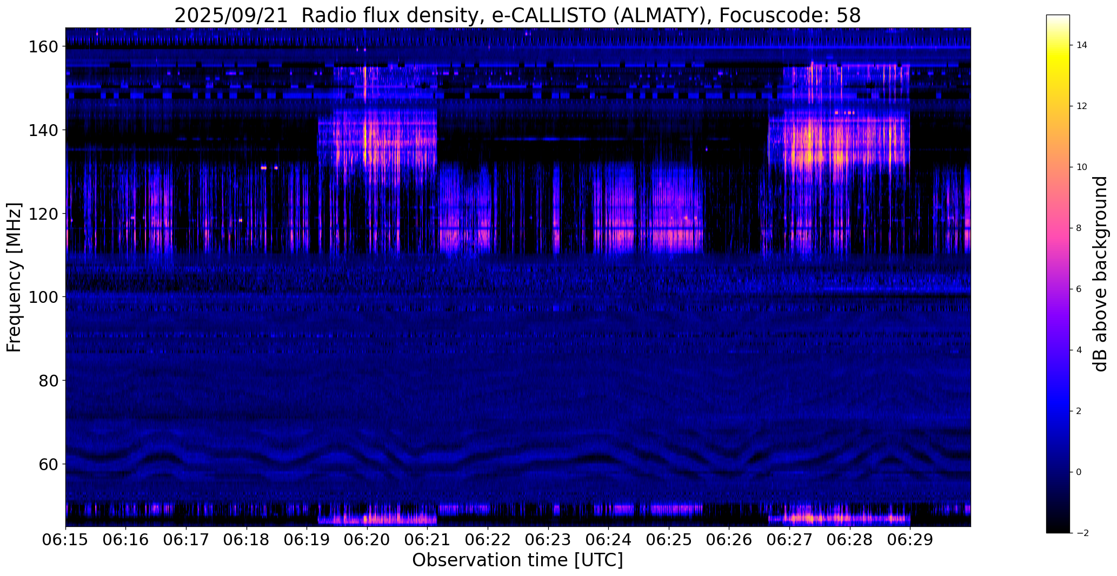Pick the 120 MHz frequency tick label
Image resolution: width=1117 pixels, height=576 pixels.
click(44, 214)
